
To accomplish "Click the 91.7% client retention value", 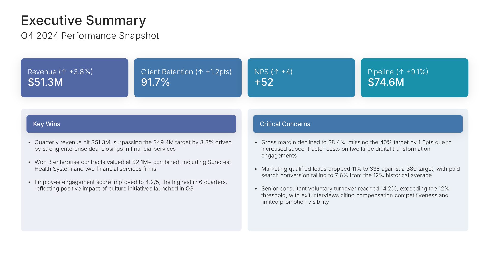I will tap(155, 82).
